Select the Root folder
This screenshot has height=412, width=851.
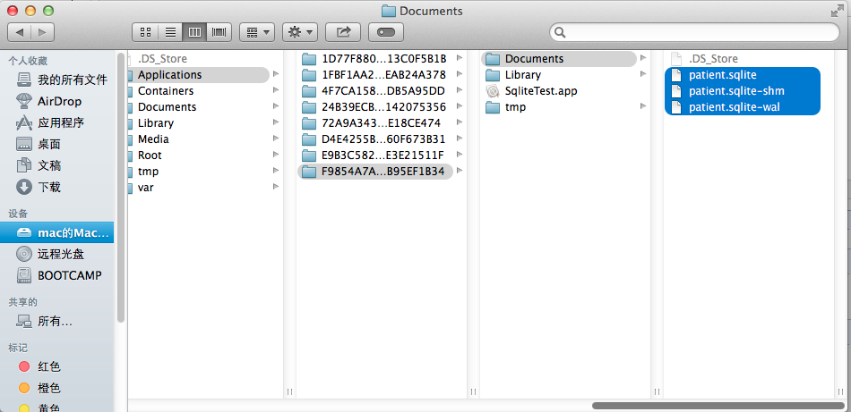[x=150, y=156]
